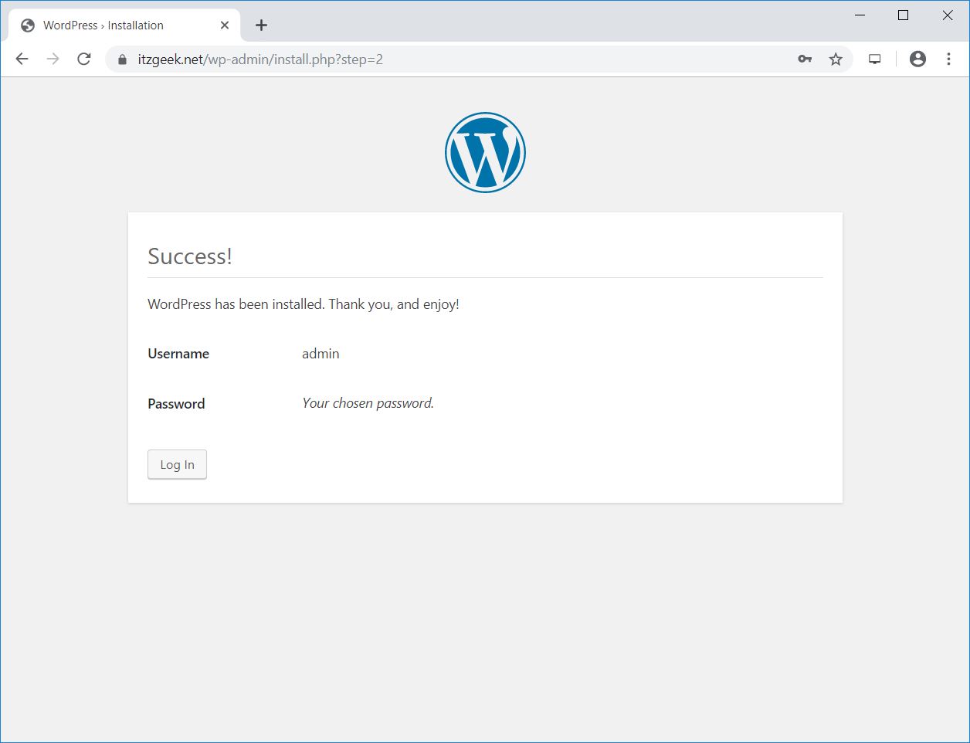Reload the current page

pyautogui.click(x=84, y=59)
